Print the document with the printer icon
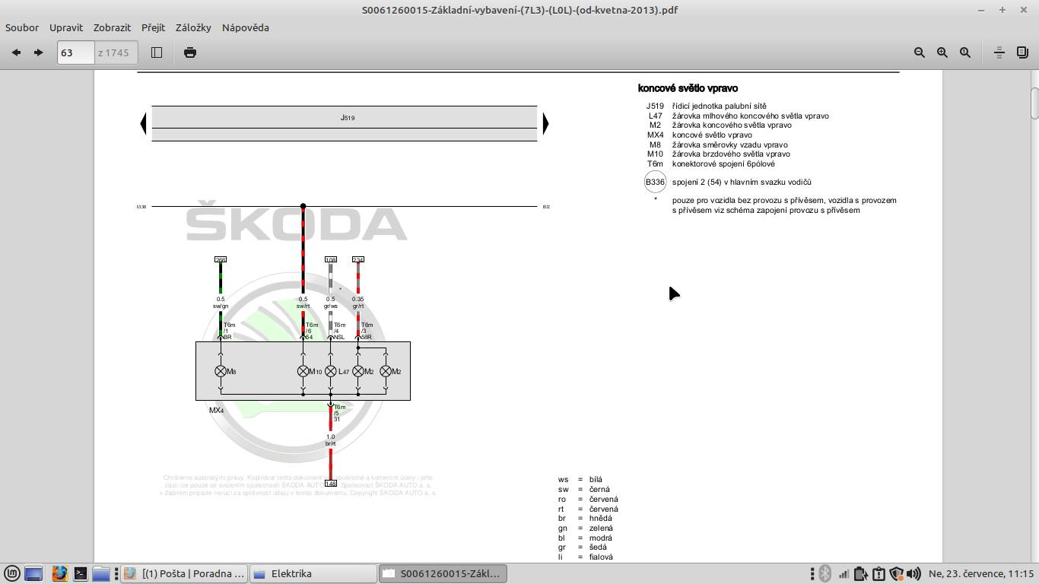Screen dimensions: 1039x584 tap(190, 52)
